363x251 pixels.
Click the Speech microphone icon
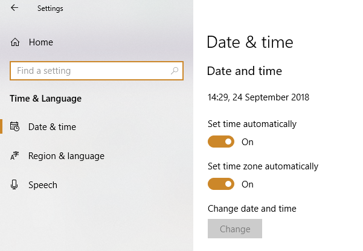pos(14,184)
